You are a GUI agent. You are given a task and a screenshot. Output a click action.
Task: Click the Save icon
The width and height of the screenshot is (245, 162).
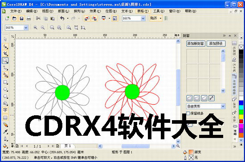21,18
